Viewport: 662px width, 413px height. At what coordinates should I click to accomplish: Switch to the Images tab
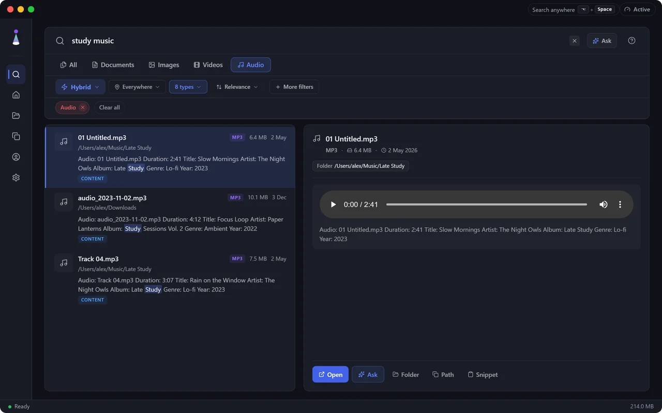(163, 65)
